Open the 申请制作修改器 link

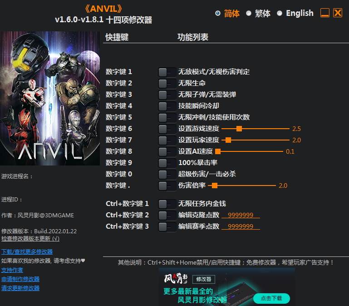pos(20,279)
